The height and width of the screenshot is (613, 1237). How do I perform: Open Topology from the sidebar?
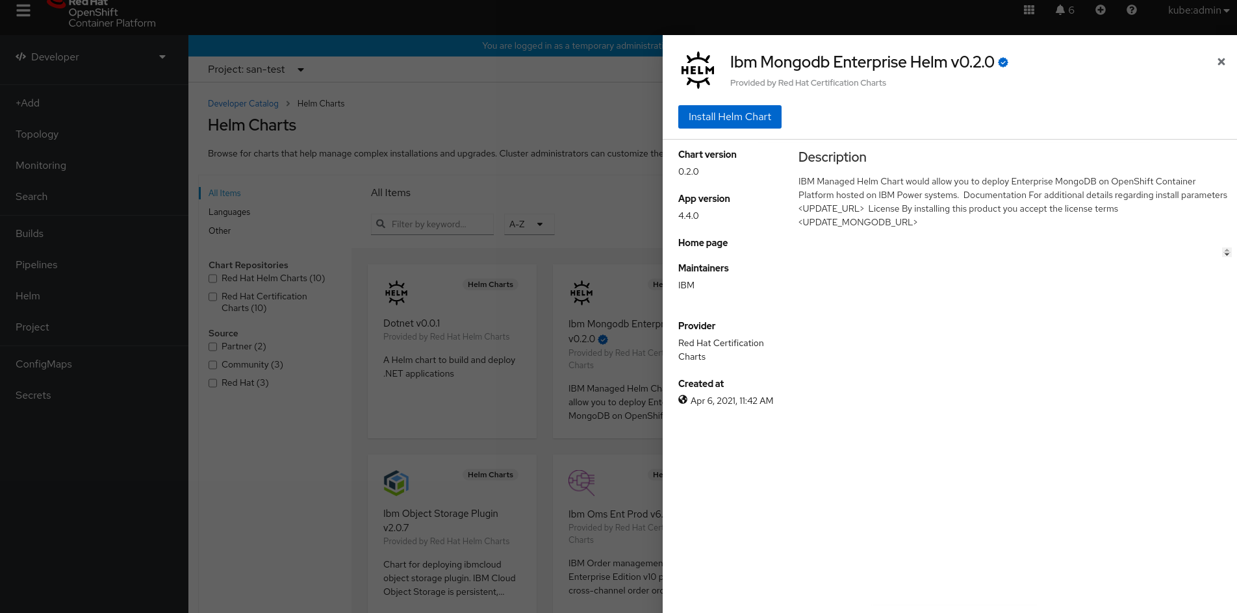(94, 134)
